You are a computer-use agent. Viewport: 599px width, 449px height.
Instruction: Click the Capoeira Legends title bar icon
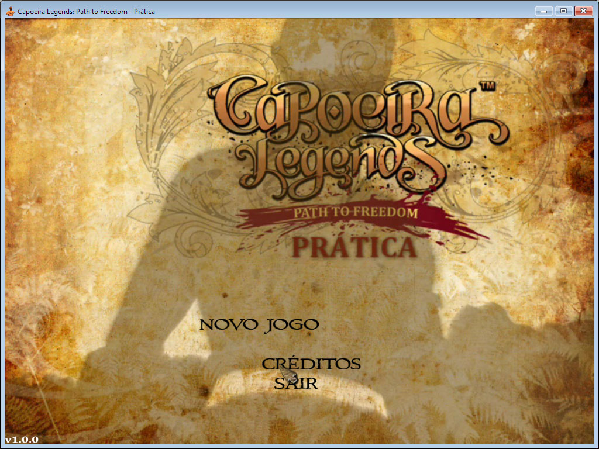11,11
